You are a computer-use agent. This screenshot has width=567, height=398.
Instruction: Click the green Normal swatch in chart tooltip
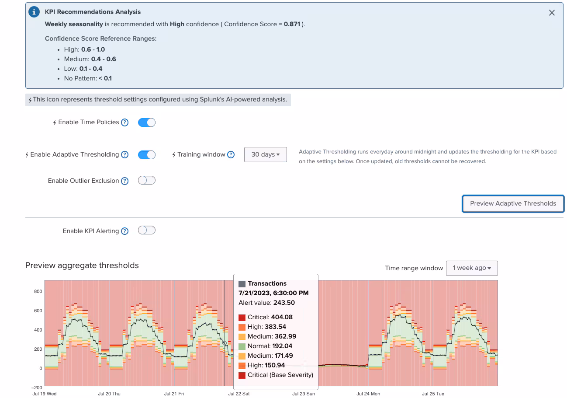point(242,346)
